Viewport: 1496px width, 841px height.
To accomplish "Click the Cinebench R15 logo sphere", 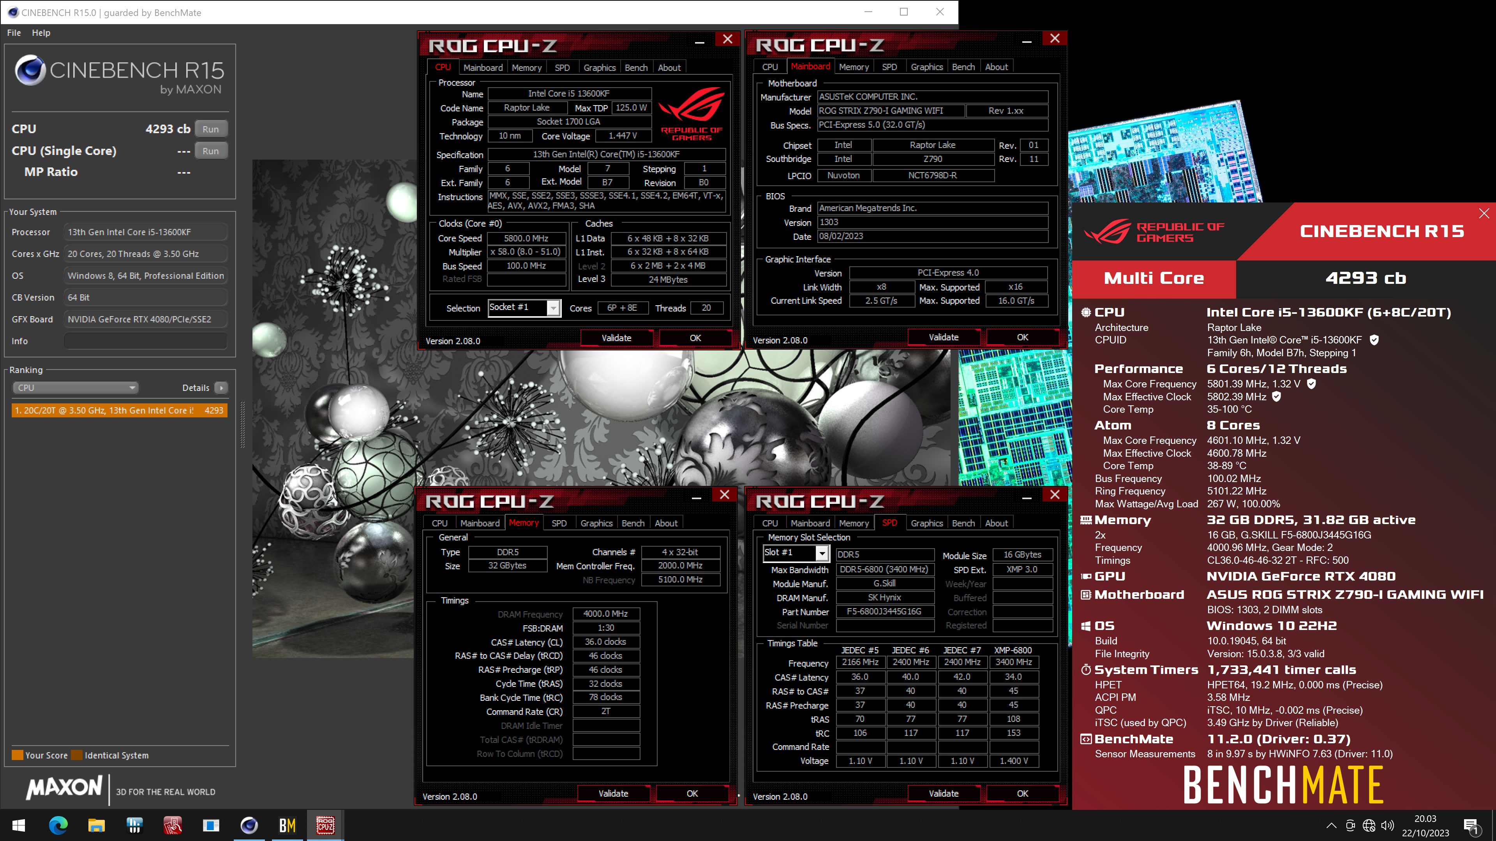I will click(x=30, y=71).
